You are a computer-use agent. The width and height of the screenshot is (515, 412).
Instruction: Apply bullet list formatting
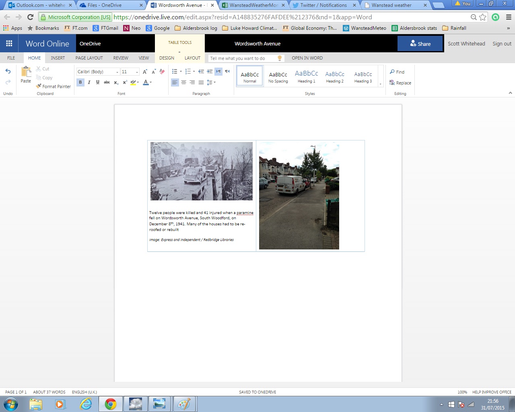pos(175,72)
